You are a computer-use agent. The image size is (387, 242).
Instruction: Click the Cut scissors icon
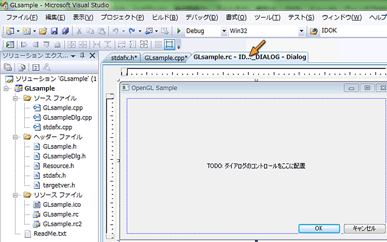tap(79, 31)
